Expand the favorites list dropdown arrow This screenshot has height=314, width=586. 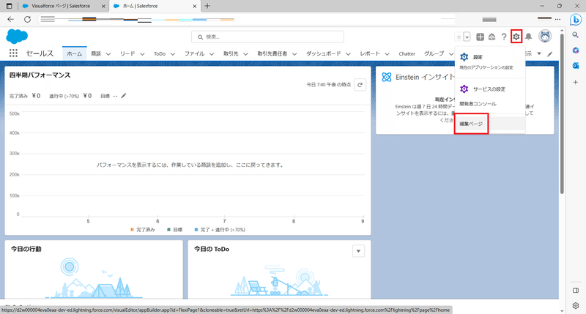[467, 37]
